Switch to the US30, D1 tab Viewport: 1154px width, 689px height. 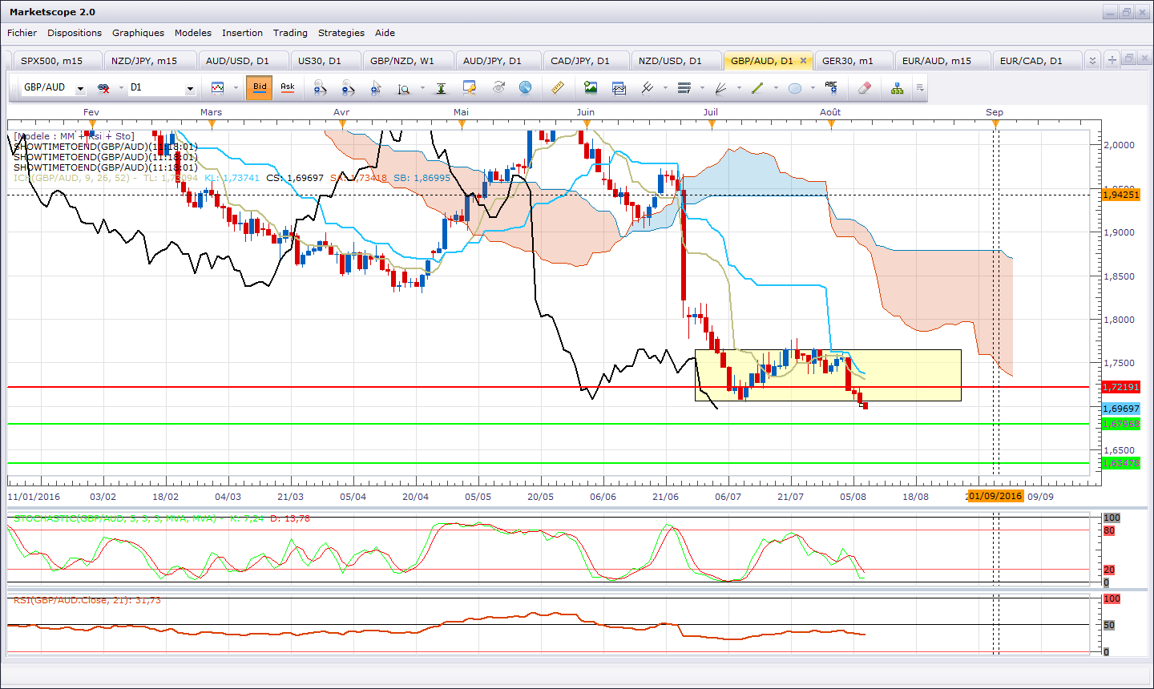point(325,61)
